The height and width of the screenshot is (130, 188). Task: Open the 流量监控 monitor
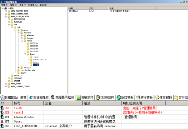[85, 97]
